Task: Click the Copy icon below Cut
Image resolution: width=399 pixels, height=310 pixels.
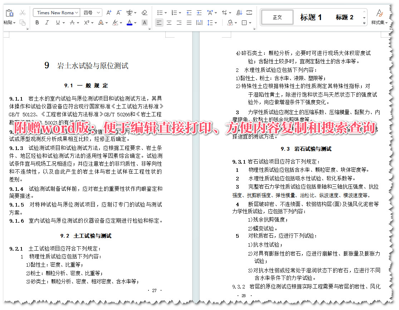Action: tap(23, 23)
